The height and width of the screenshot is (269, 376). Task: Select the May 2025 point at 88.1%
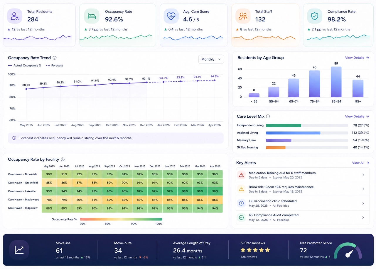click(x=26, y=89)
